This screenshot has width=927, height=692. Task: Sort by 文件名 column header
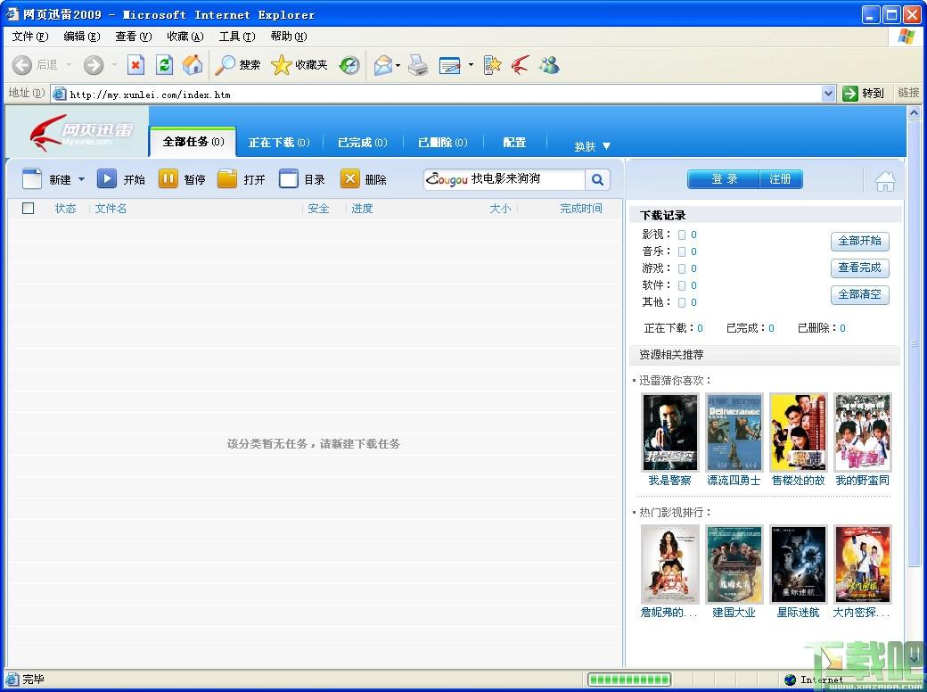click(x=111, y=208)
